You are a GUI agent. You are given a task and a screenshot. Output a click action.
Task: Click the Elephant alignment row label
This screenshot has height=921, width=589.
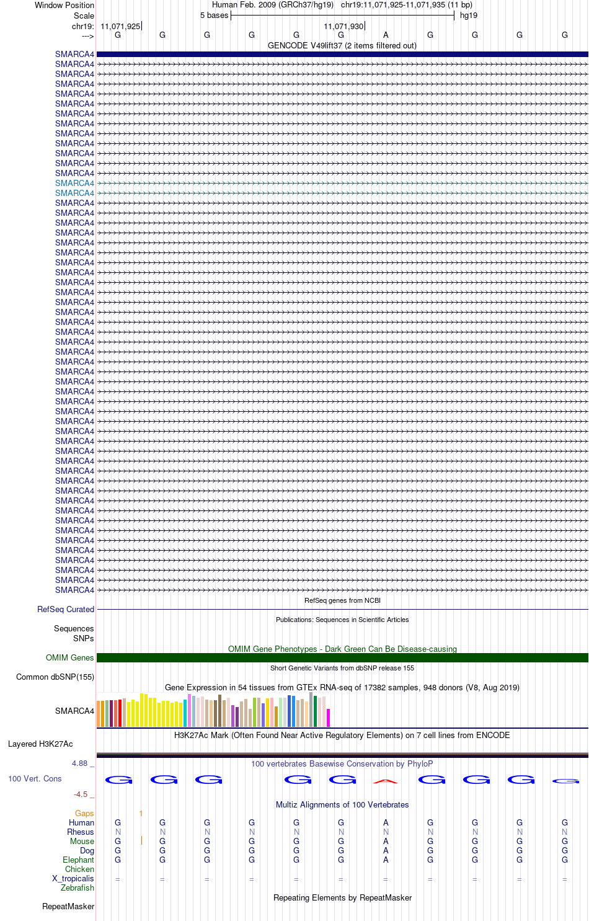click(x=78, y=860)
